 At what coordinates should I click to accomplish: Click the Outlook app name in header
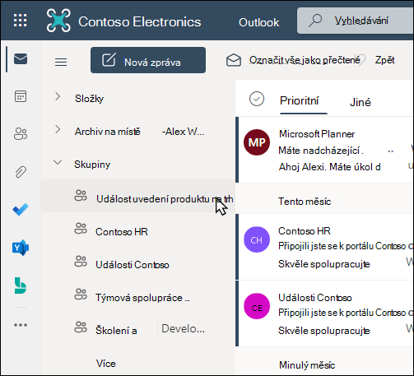[x=259, y=22]
